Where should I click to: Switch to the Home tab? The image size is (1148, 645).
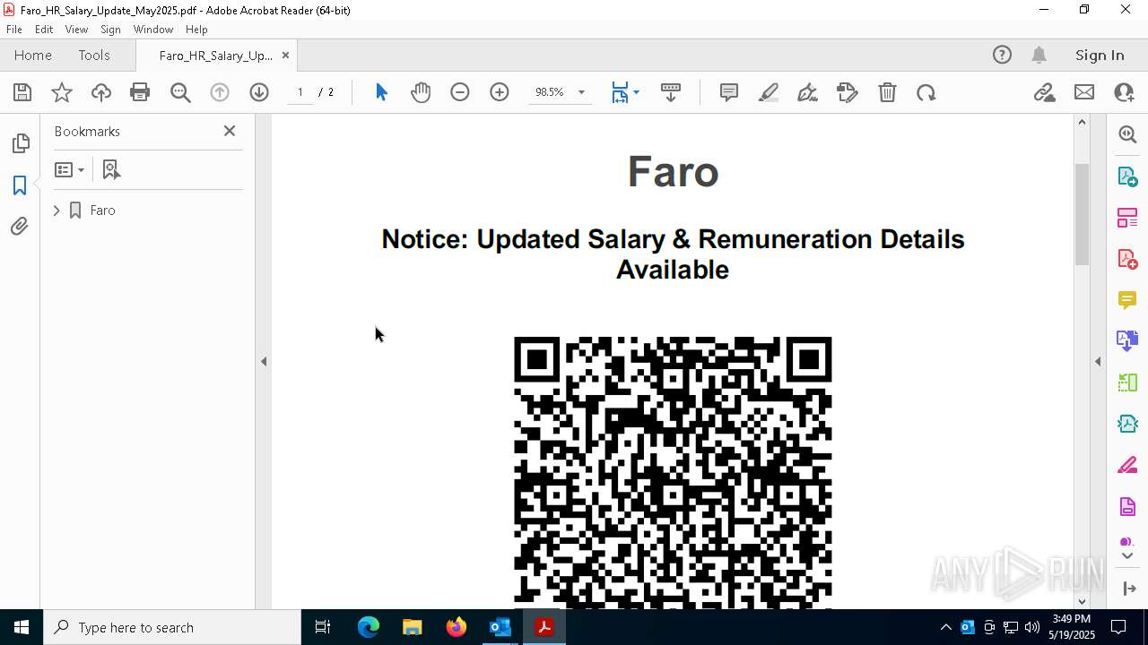[x=33, y=55]
